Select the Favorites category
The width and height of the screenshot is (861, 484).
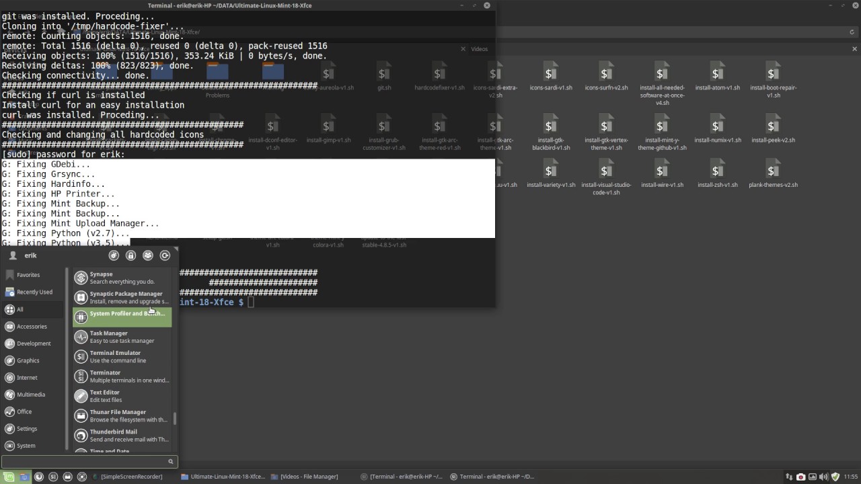[34, 275]
